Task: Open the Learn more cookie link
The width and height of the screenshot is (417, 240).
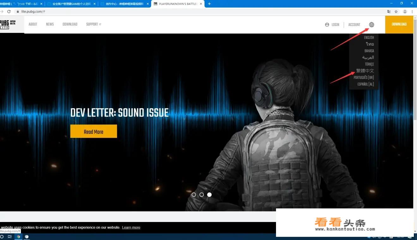Action: point(131,227)
